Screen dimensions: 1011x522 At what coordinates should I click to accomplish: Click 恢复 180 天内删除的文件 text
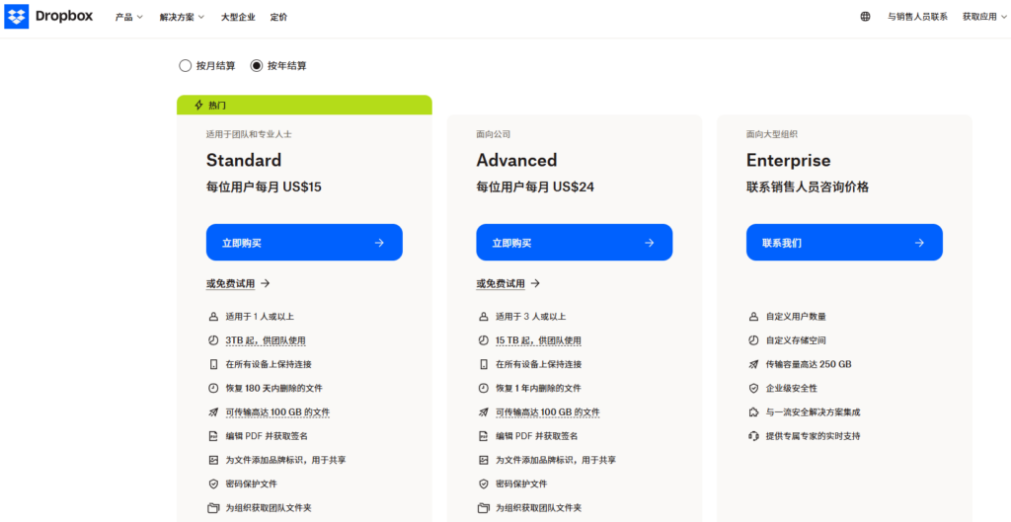274,388
